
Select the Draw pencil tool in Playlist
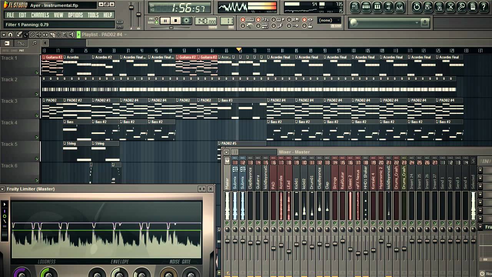(x=19, y=35)
